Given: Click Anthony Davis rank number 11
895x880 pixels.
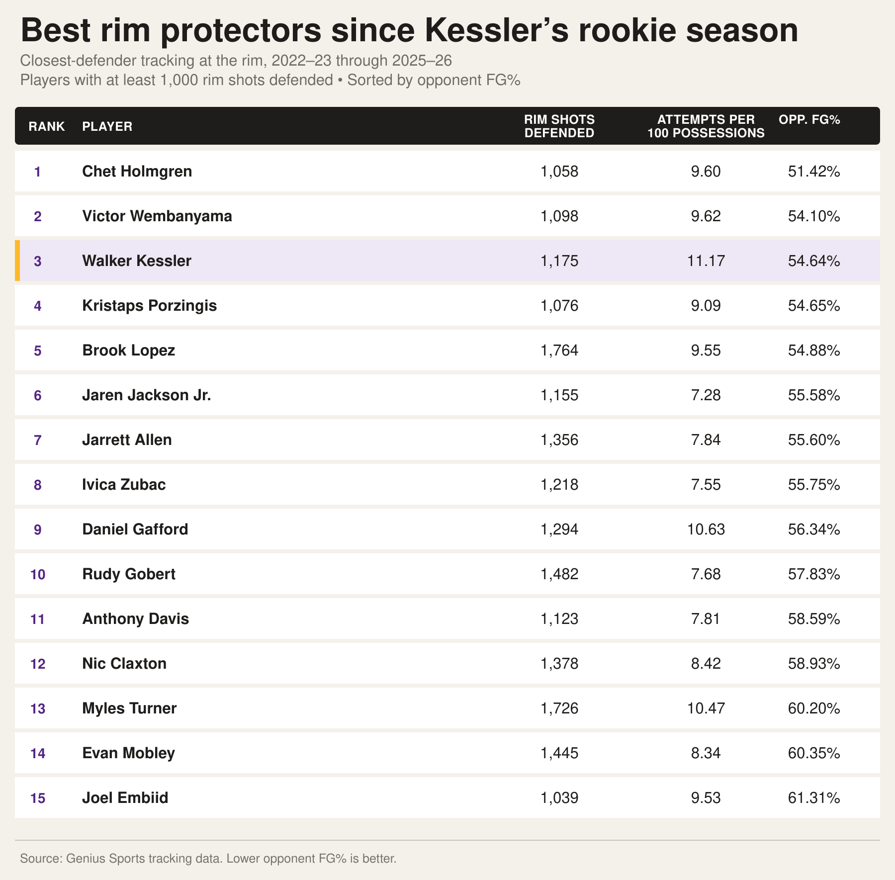Looking at the screenshot, I should click(x=38, y=619).
